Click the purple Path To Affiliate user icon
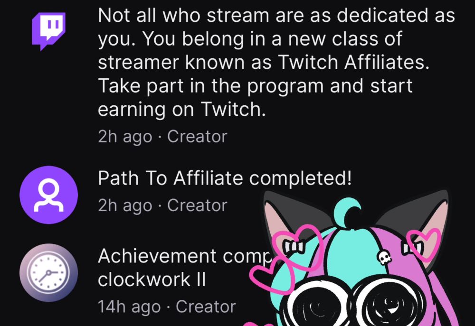 point(48,195)
